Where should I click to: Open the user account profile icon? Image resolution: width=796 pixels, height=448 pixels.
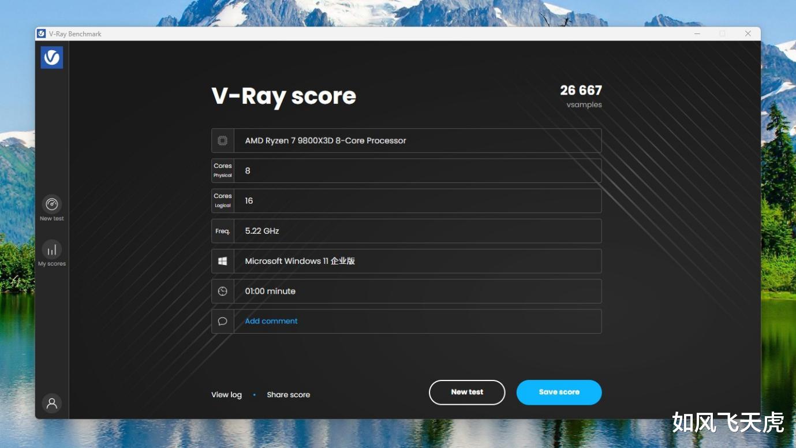(x=52, y=403)
